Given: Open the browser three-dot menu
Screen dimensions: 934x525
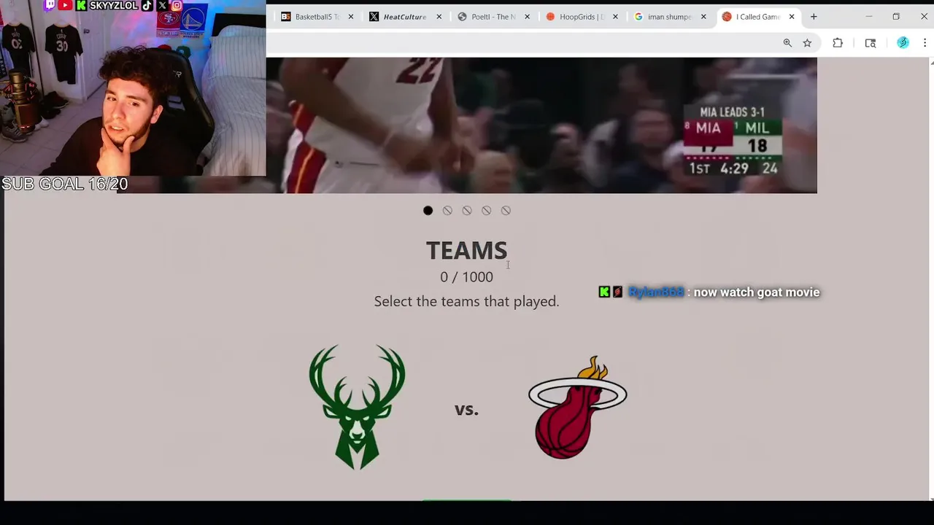Looking at the screenshot, I should (x=925, y=43).
